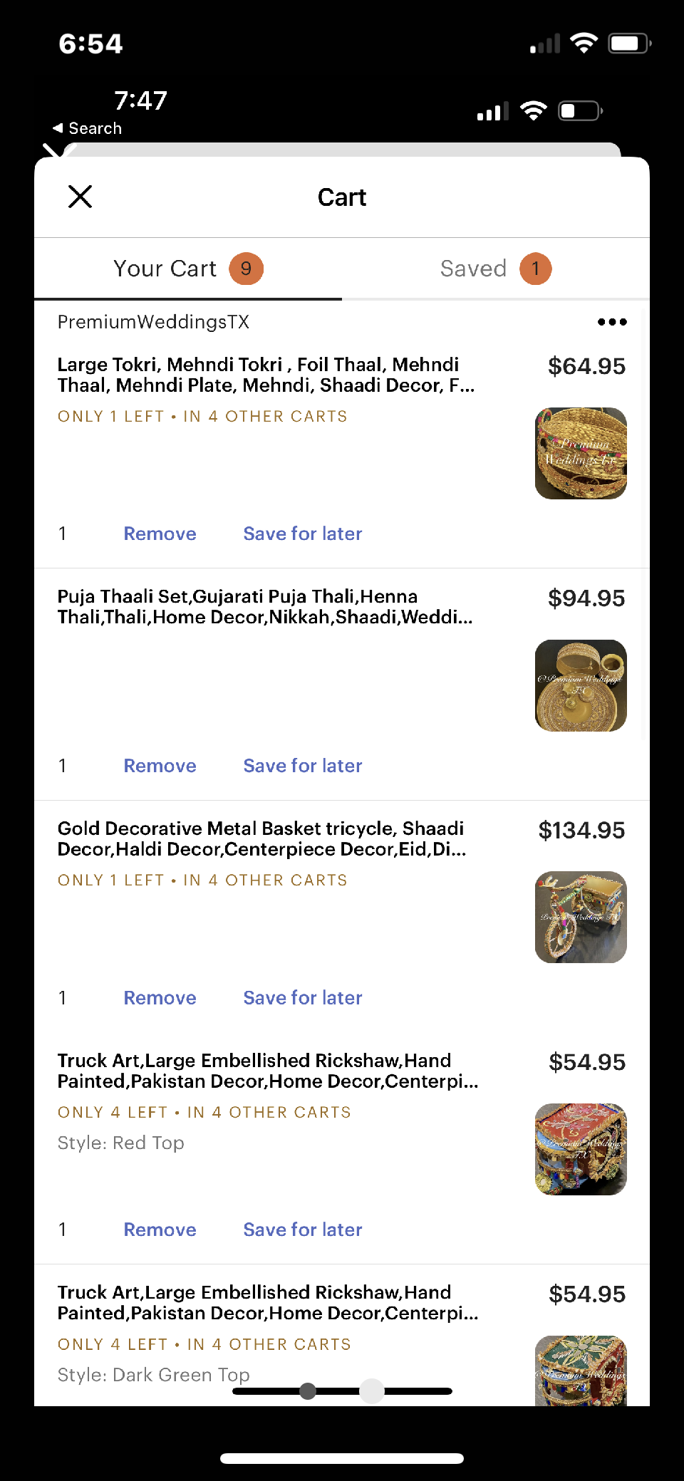View the Red Top rickshaw thumbnail
The image size is (684, 1481).
tap(581, 1149)
